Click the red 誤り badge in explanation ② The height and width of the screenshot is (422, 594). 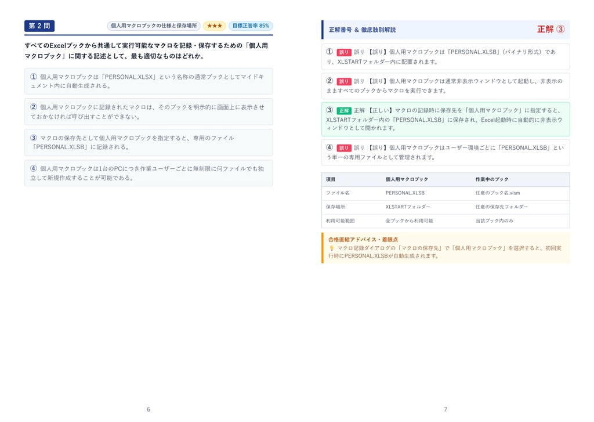tap(343, 81)
